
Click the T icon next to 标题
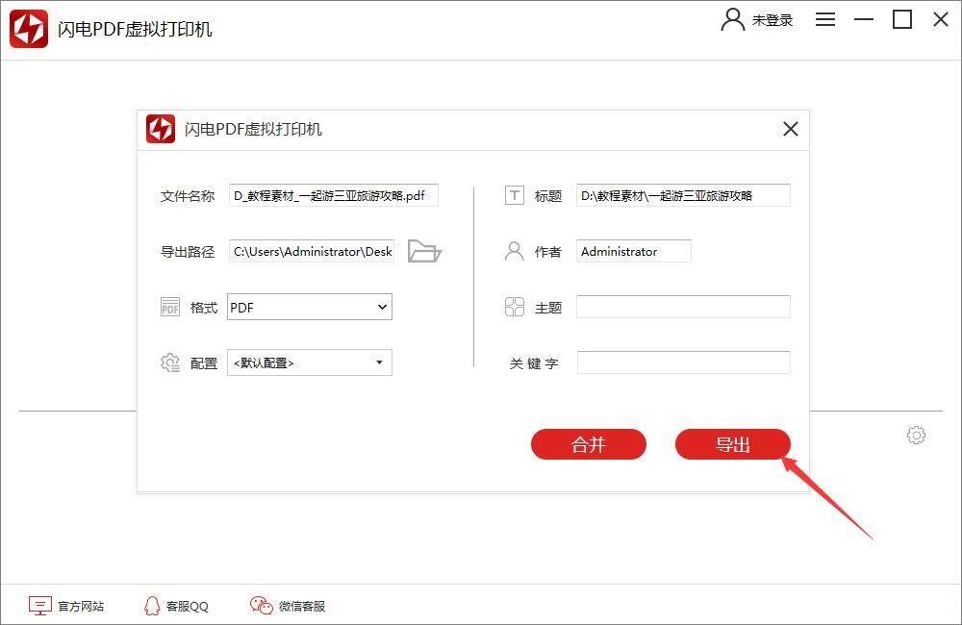(515, 194)
